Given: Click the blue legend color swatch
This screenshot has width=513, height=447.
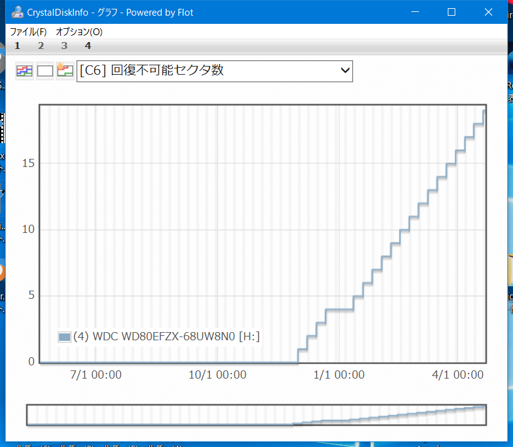Looking at the screenshot, I should pyautogui.click(x=64, y=337).
